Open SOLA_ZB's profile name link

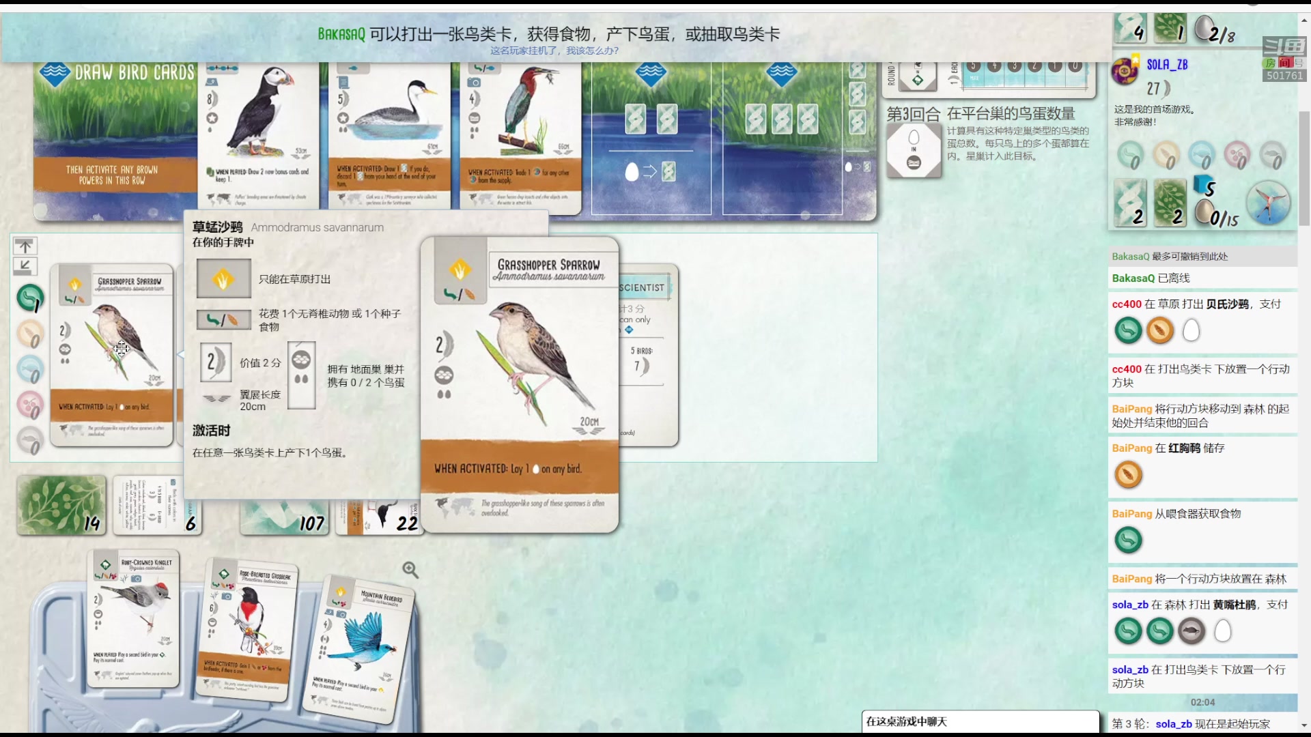[1167, 65]
